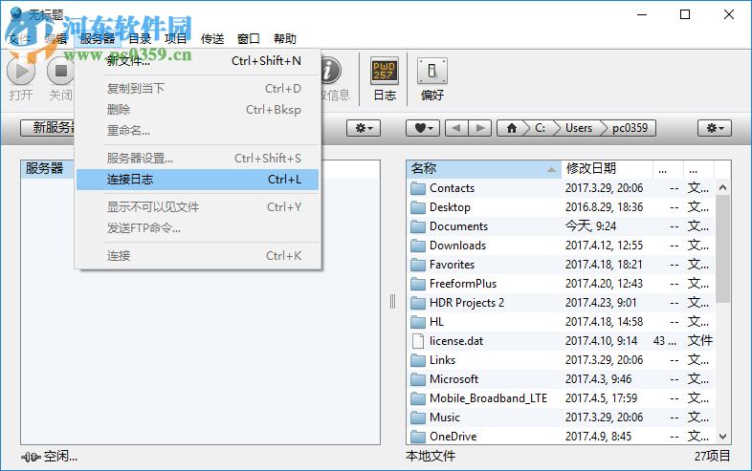This screenshot has width=752, height=471.
Task: Click the Mobile_Broadband_LTE folder icon
Action: coord(418,398)
